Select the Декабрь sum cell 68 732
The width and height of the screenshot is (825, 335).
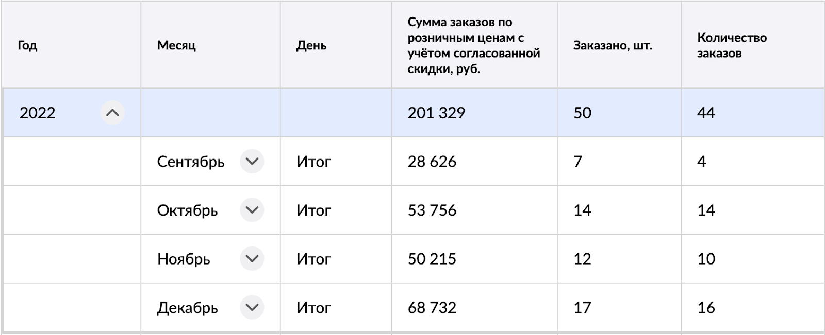pos(432,307)
